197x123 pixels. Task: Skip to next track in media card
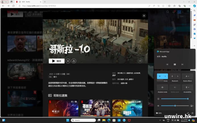pos(182,64)
